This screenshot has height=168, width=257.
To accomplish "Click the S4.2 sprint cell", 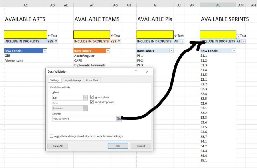I will point(218,146).
